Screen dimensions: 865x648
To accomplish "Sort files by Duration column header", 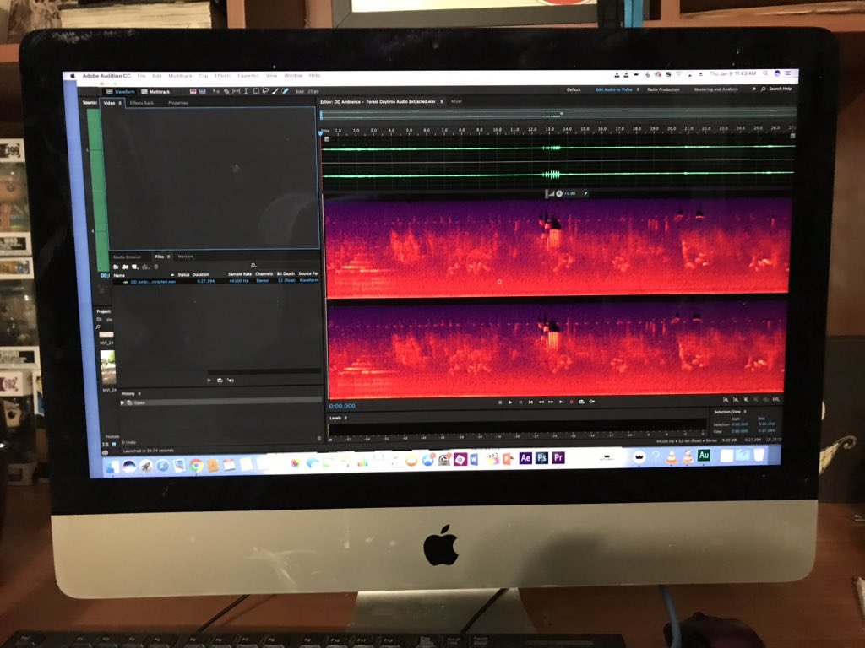I will [201, 274].
